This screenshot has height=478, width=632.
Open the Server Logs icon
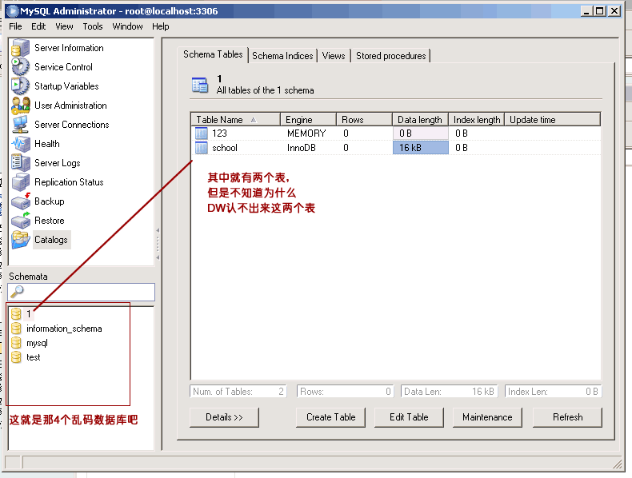point(21,163)
